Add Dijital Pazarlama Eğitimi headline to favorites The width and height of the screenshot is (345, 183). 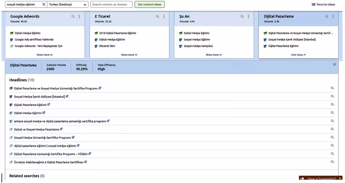[332, 105]
